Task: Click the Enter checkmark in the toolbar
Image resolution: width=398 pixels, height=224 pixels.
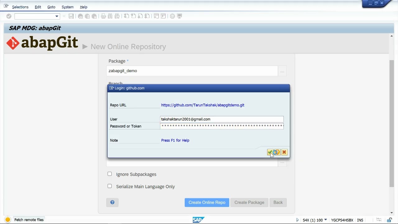Action: click(9, 16)
